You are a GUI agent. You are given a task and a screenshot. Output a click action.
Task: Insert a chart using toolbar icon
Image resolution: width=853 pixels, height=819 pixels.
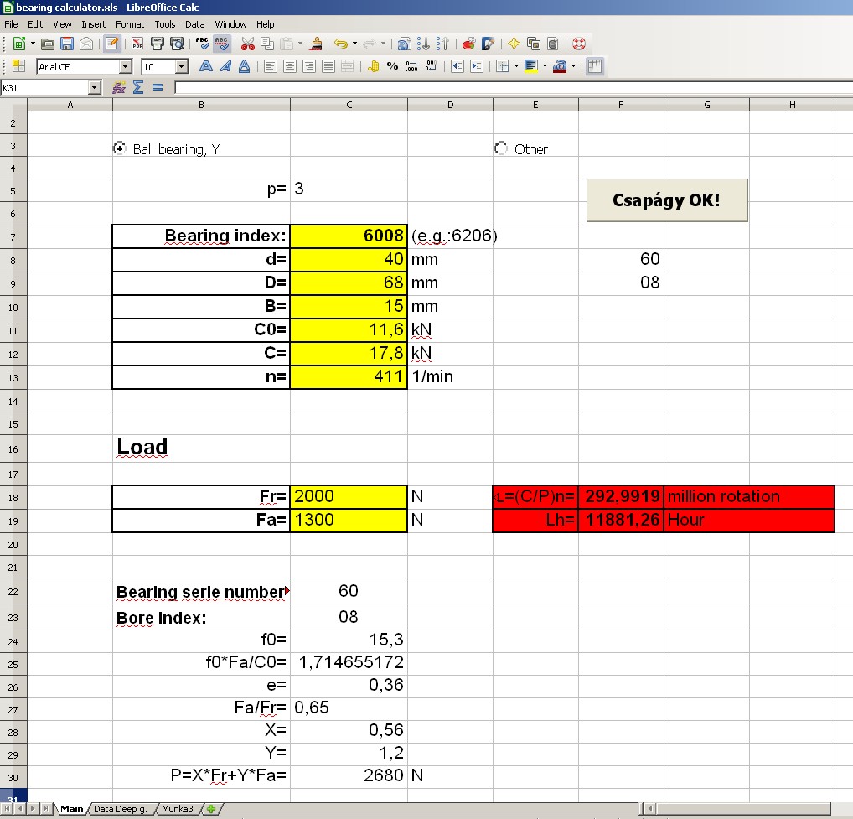[469, 44]
